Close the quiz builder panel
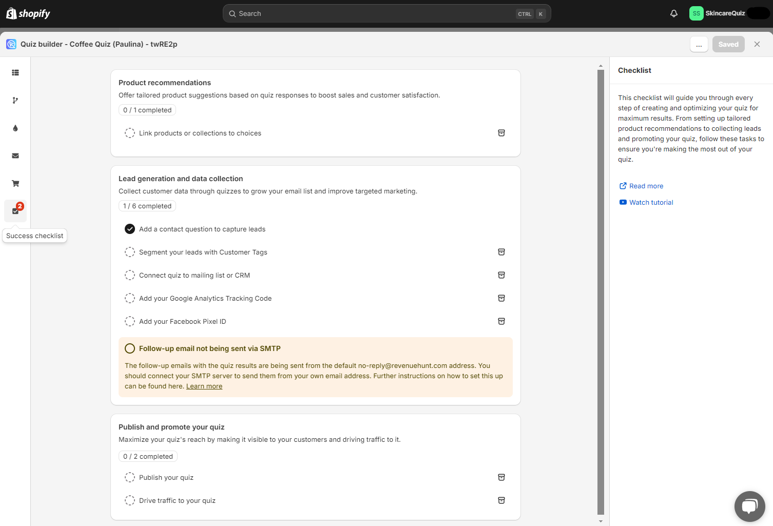773x526 pixels. pyautogui.click(x=757, y=44)
